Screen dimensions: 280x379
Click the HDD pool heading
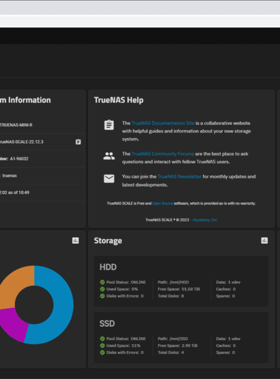[x=108, y=267]
